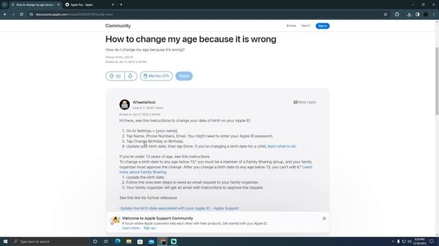The height and width of the screenshot is (246, 439).
Task: Open the teal app icon on taskbar
Action: point(174,241)
